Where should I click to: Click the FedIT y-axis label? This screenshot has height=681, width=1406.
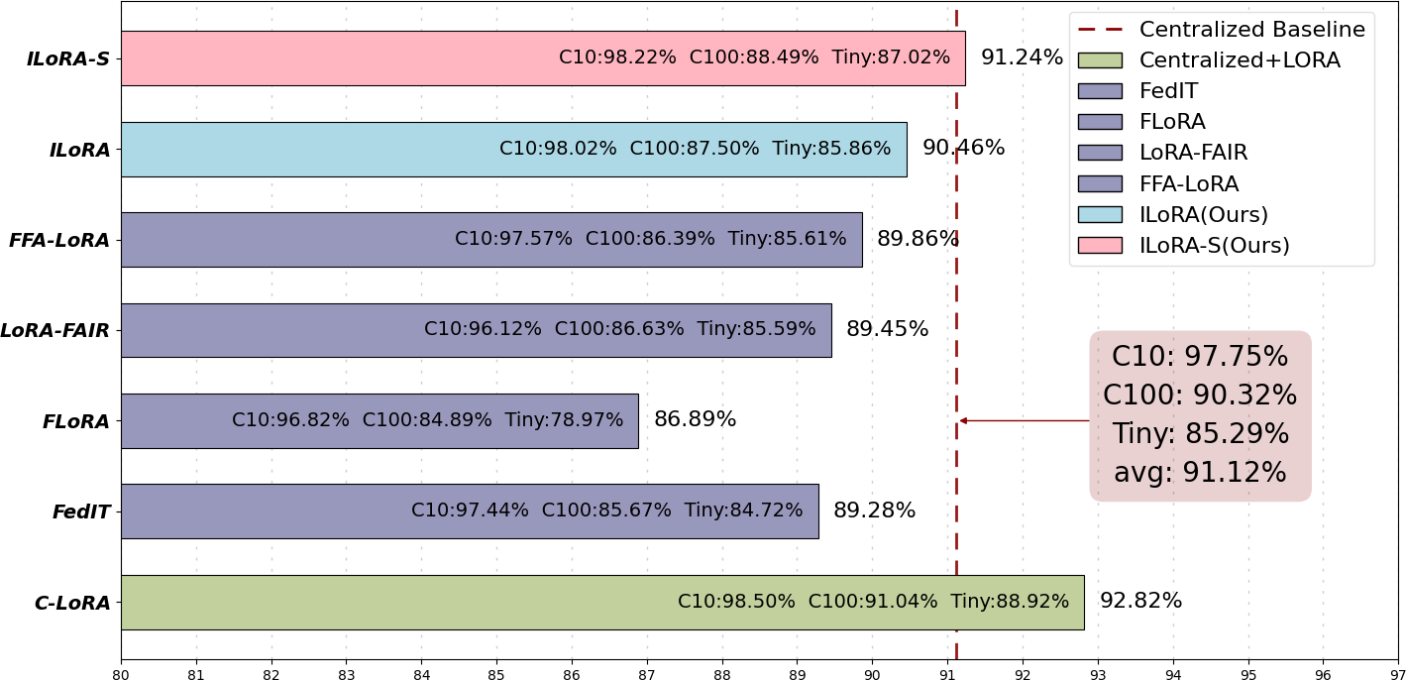pyautogui.click(x=81, y=511)
